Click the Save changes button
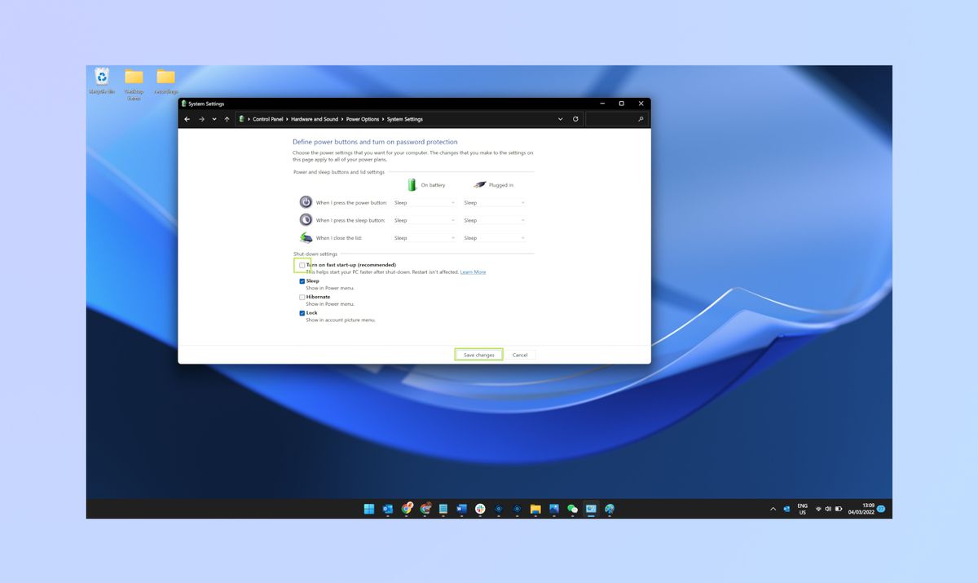This screenshot has width=978, height=583. 478,354
